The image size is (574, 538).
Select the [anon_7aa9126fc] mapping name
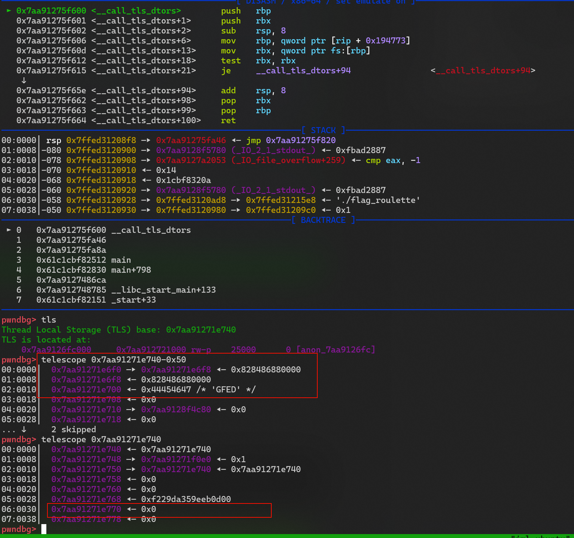[x=335, y=350]
